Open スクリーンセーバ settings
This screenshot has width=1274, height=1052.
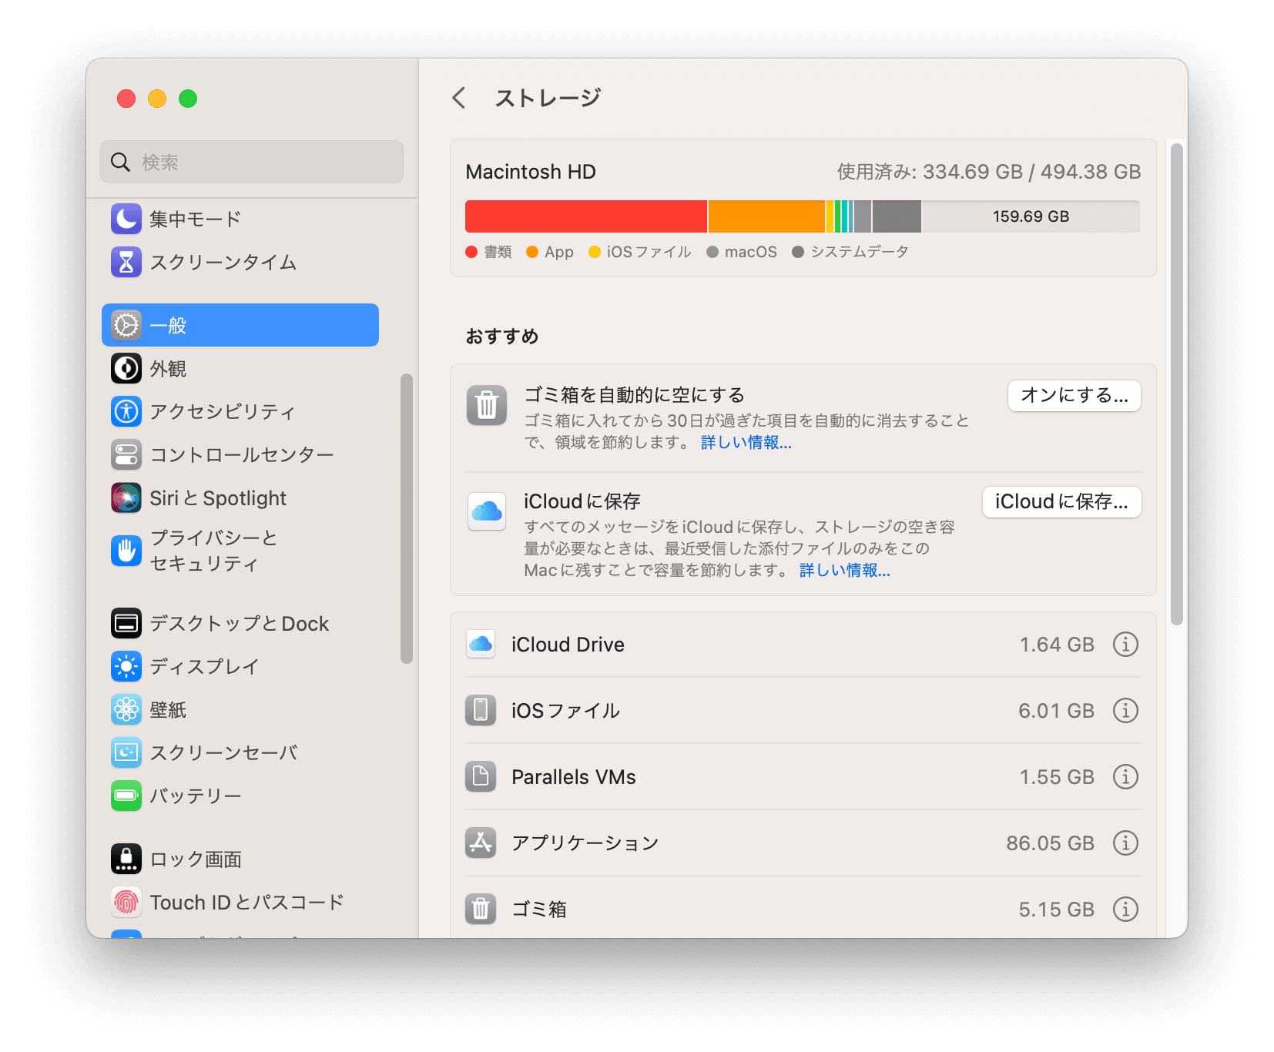pyautogui.click(x=240, y=752)
